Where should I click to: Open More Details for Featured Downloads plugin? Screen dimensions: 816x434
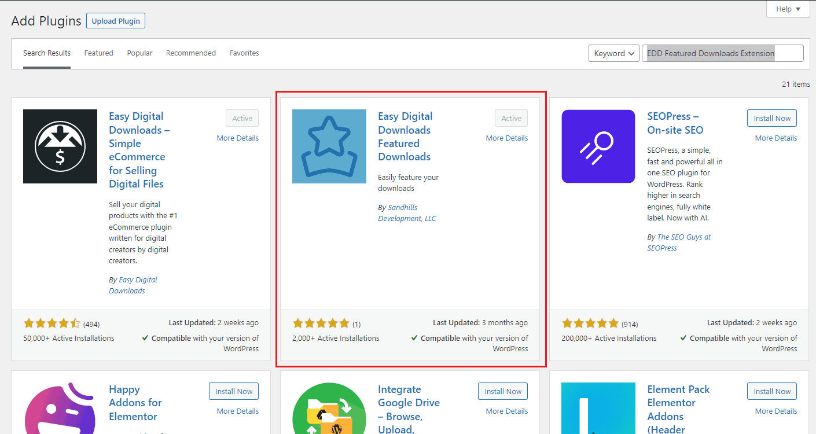[507, 138]
